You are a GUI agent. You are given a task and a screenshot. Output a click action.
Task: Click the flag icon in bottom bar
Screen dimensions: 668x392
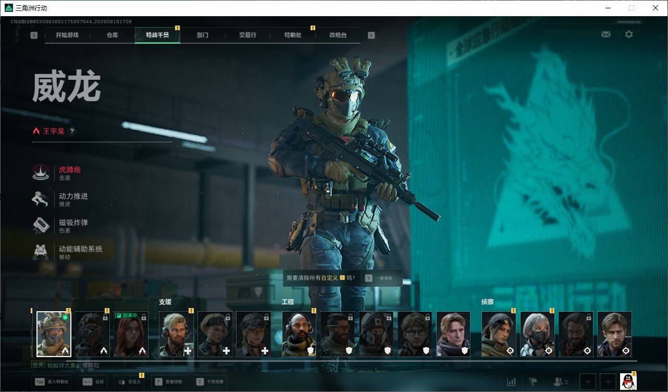533,382
